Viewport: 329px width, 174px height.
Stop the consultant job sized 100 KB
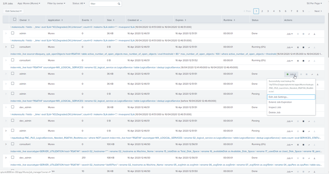303,145
